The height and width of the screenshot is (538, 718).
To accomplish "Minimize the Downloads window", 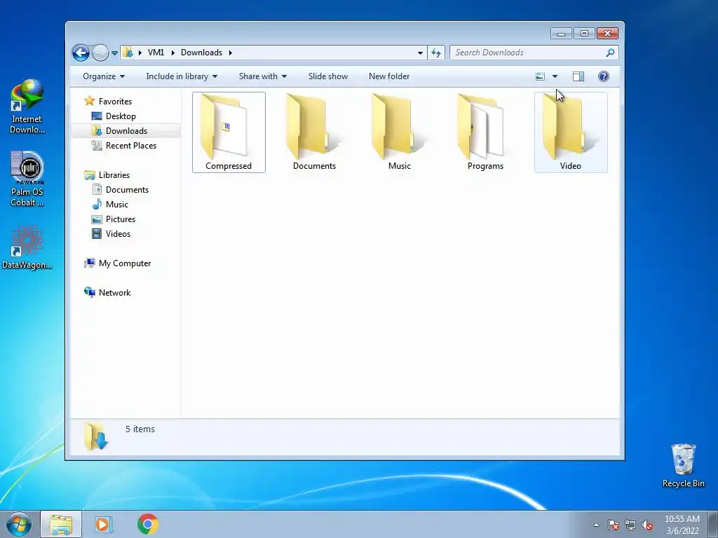I will [x=561, y=34].
